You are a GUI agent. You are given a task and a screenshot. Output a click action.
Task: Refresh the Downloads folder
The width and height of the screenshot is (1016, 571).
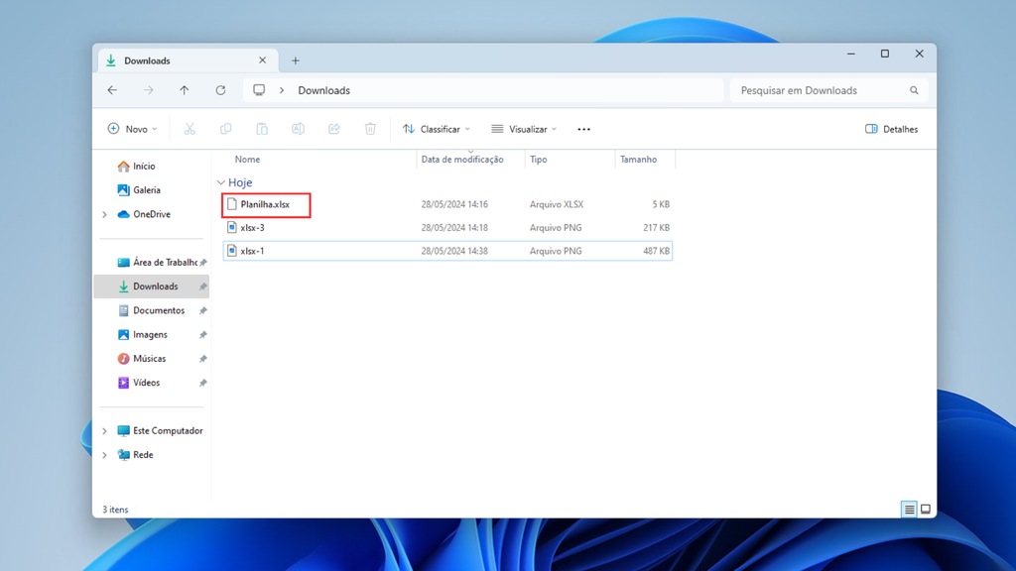[221, 90]
